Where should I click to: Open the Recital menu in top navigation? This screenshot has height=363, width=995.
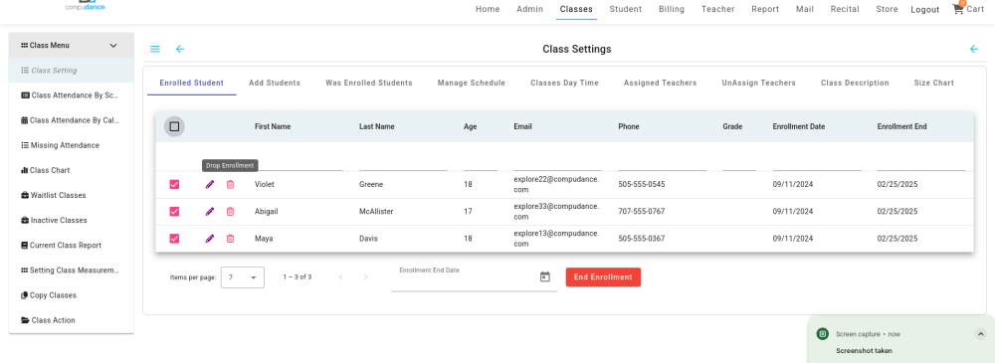[845, 9]
